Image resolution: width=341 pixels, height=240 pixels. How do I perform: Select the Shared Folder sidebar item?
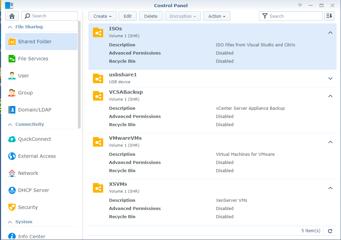35,42
